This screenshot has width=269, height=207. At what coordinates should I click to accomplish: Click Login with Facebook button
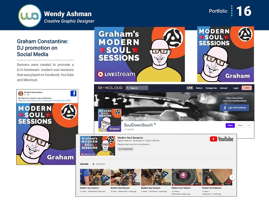(x=234, y=108)
